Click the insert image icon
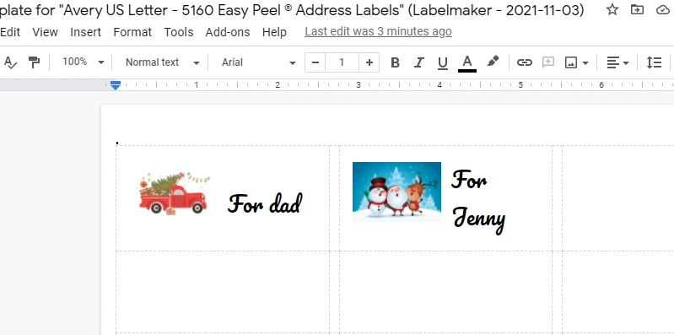This screenshot has width=674, height=335. click(x=571, y=62)
